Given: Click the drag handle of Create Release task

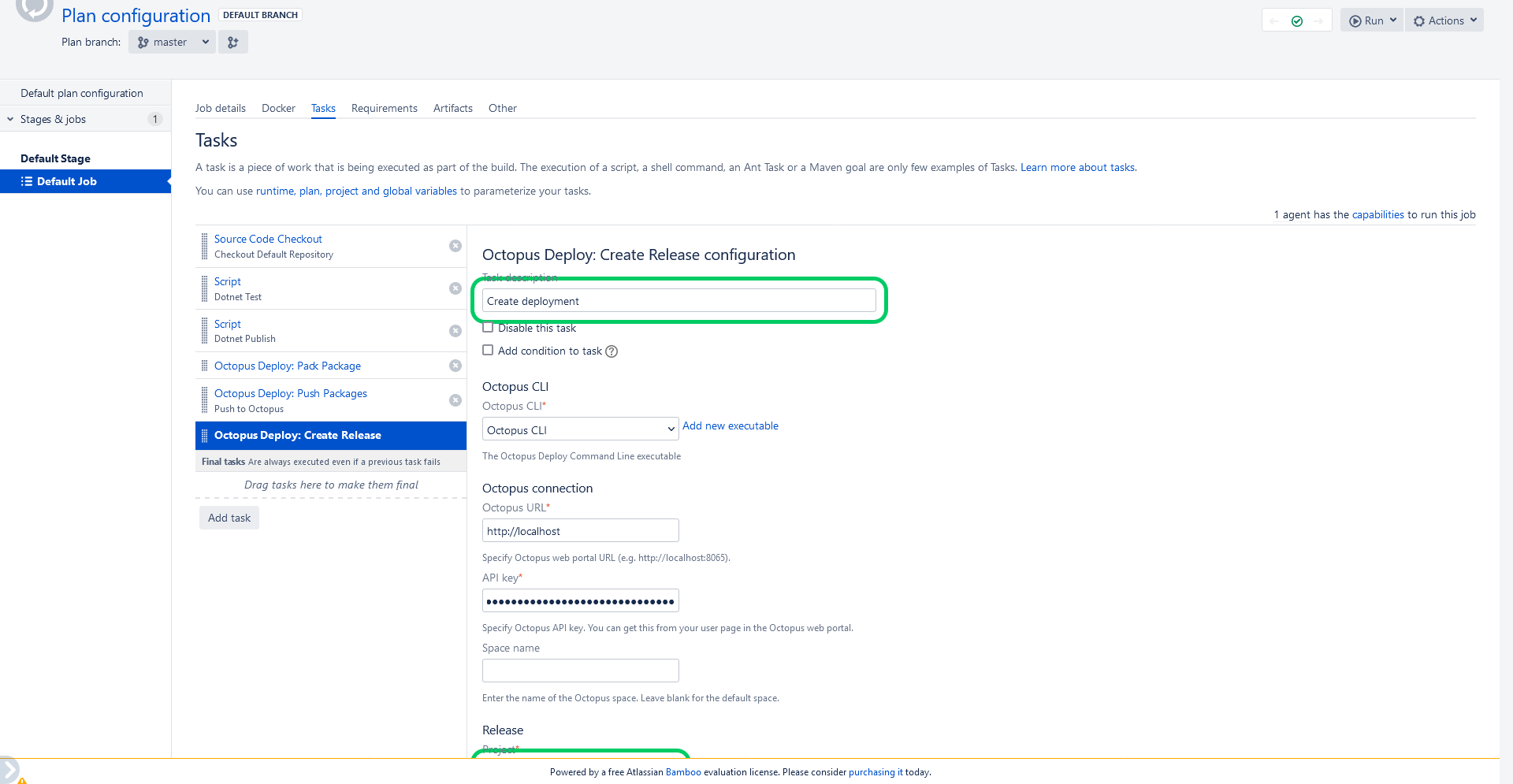Looking at the screenshot, I should click(205, 435).
